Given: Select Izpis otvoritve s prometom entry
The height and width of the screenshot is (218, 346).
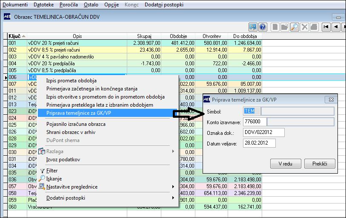Looking at the screenshot, I should (105, 97).
